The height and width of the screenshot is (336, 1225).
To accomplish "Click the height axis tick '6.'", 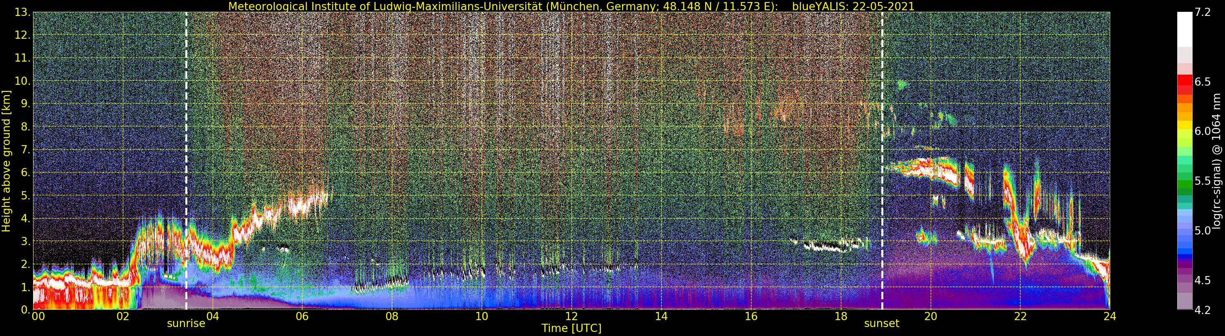I will click(x=26, y=172).
